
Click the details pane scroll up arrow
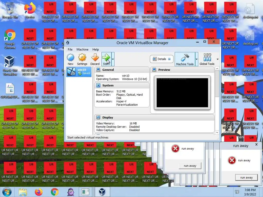(x=217, y=69)
